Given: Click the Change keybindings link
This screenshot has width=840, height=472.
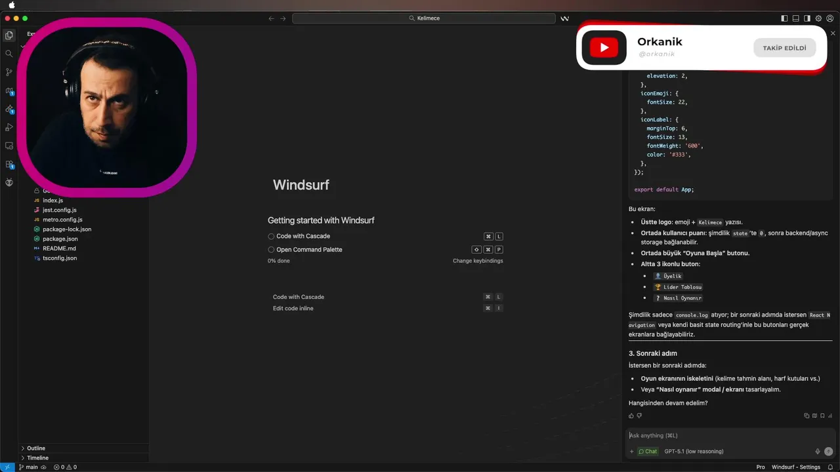Looking at the screenshot, I should (478, 261).
